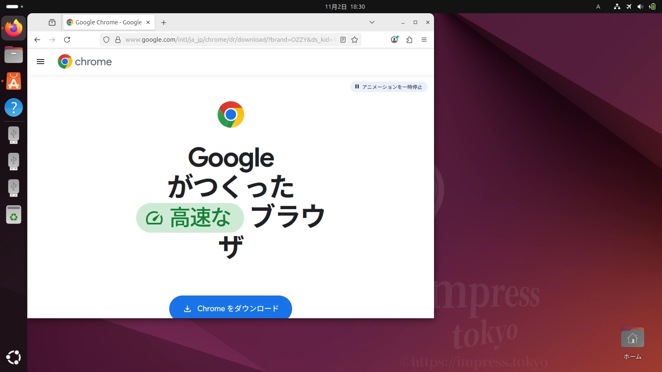Launch Ubuntu App Center from the dock
662x372 pixels.
(x=14, y=81)
